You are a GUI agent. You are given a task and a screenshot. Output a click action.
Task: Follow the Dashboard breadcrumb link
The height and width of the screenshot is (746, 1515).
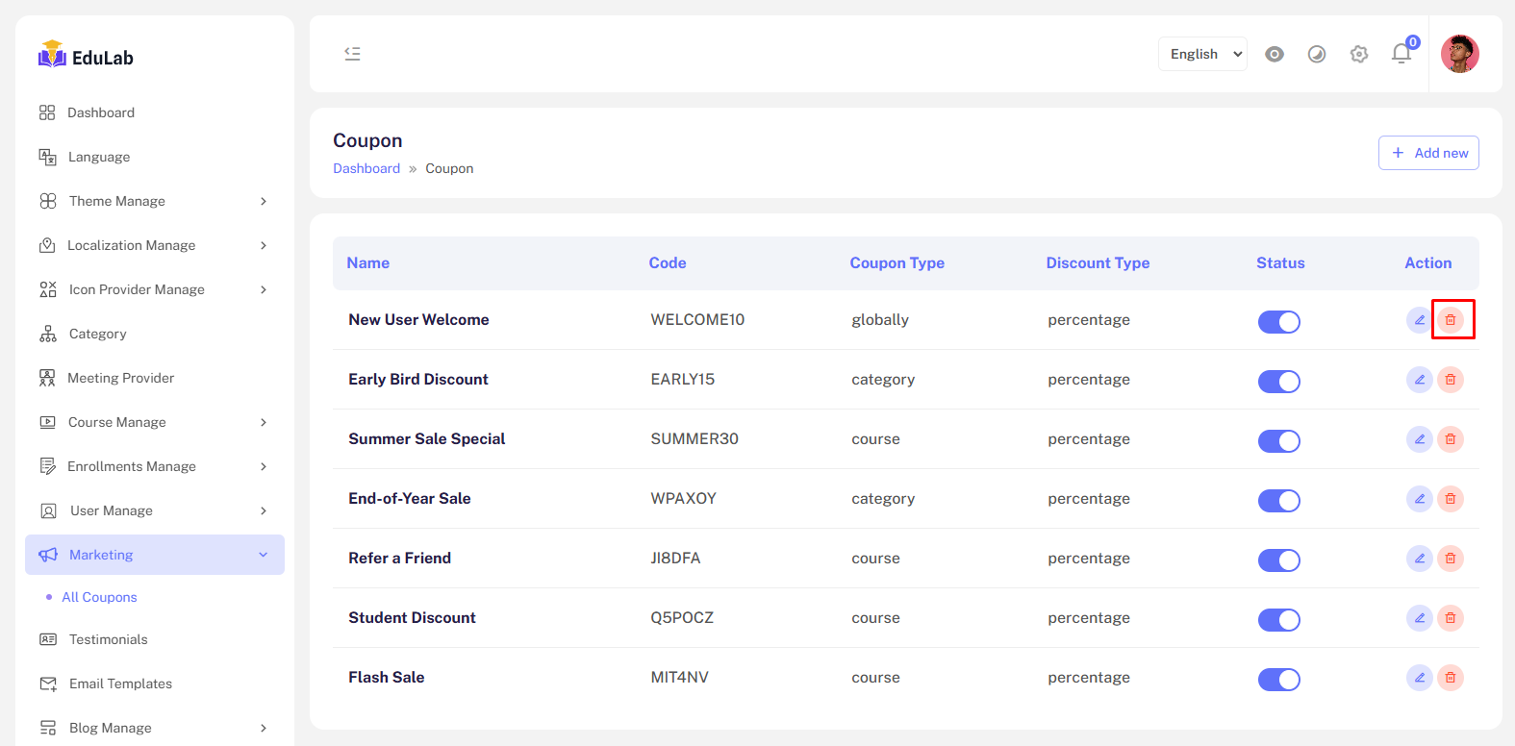366,168
